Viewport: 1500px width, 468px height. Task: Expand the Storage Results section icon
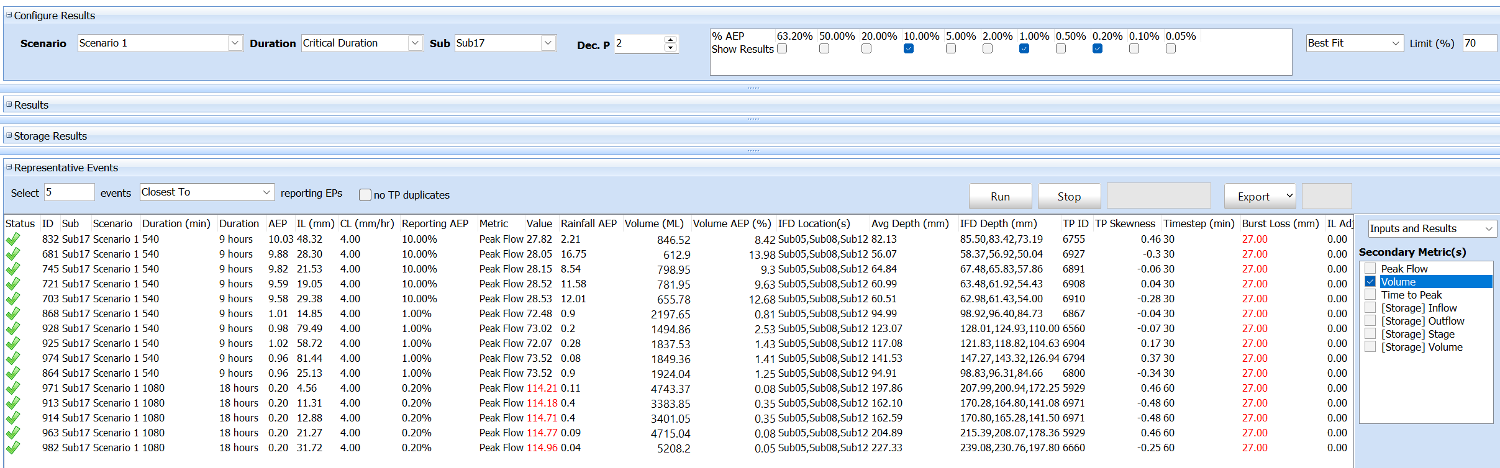coord(9,135)
